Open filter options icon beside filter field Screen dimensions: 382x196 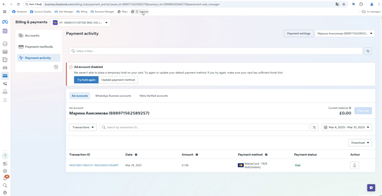[x=368, y=51]
